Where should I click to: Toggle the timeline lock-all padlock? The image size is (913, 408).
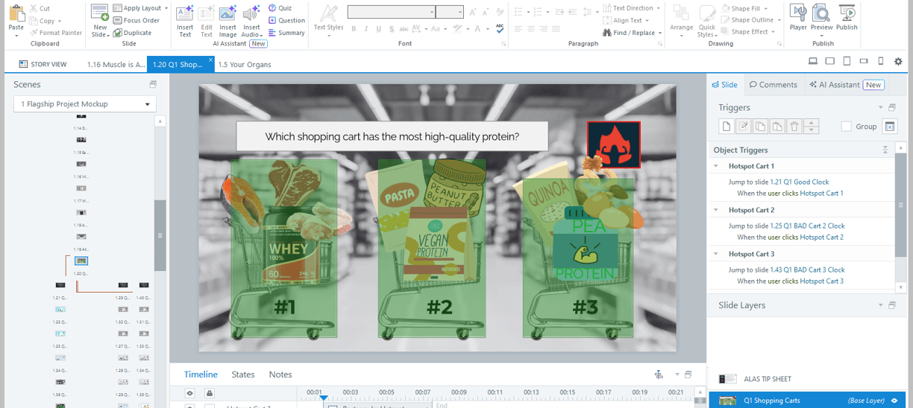210,393
